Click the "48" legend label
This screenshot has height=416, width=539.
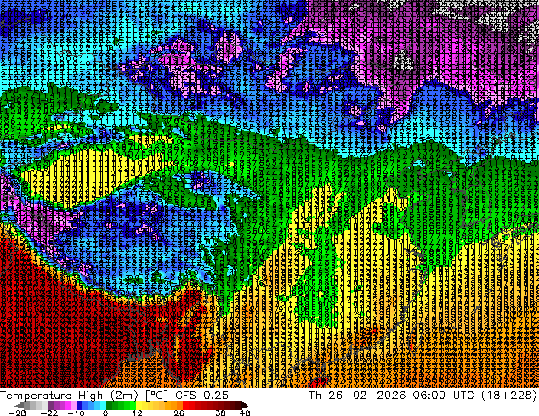[245, 413]
